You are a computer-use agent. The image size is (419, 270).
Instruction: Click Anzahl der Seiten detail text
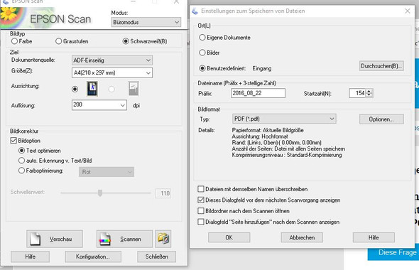[288, 148]
